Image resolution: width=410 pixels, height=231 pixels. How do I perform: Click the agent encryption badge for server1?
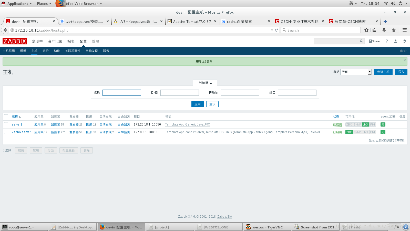pyautogui.click(x=383, y=124)
